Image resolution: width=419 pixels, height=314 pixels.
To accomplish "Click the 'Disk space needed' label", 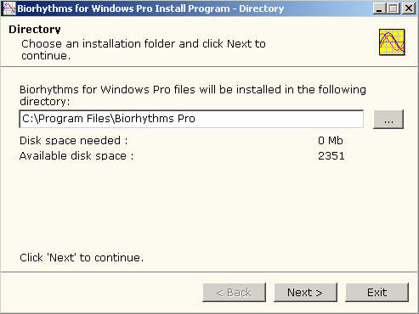I will [x=74, y=141].
